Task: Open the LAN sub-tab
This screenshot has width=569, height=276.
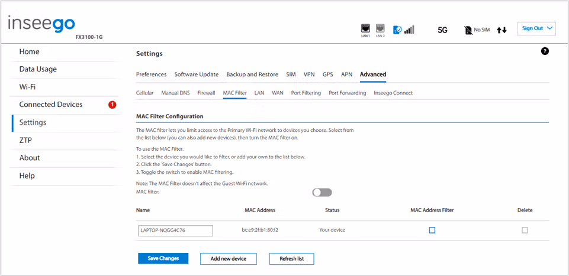Action: point(259,93)
